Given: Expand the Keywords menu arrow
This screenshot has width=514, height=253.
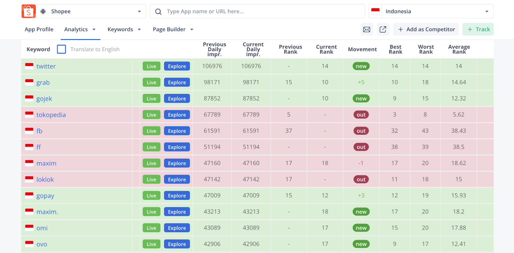Looking at the screenshot, I should coord(139,30).
